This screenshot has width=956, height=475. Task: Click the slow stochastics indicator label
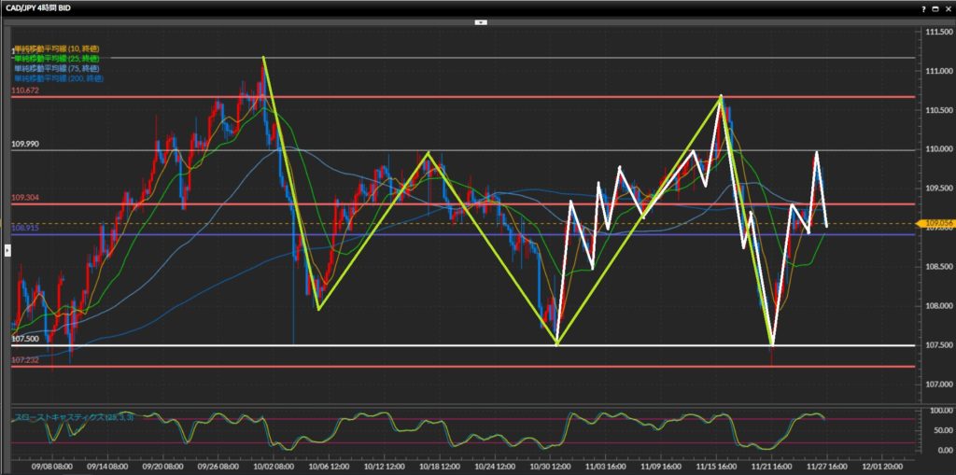[73, 417]
